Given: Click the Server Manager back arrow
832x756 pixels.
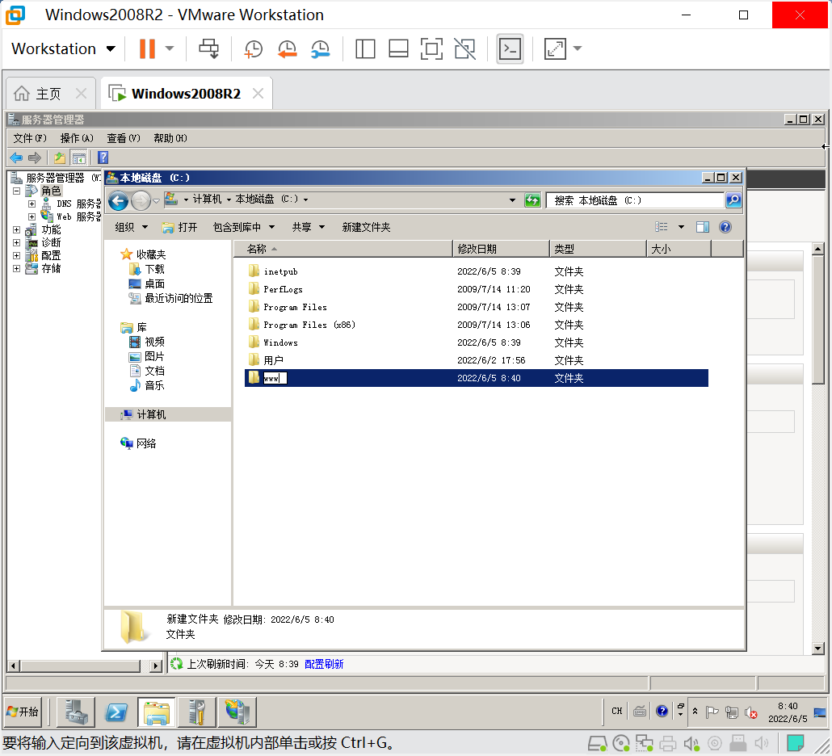Looking at the screenshot, I should pos(16,157).
